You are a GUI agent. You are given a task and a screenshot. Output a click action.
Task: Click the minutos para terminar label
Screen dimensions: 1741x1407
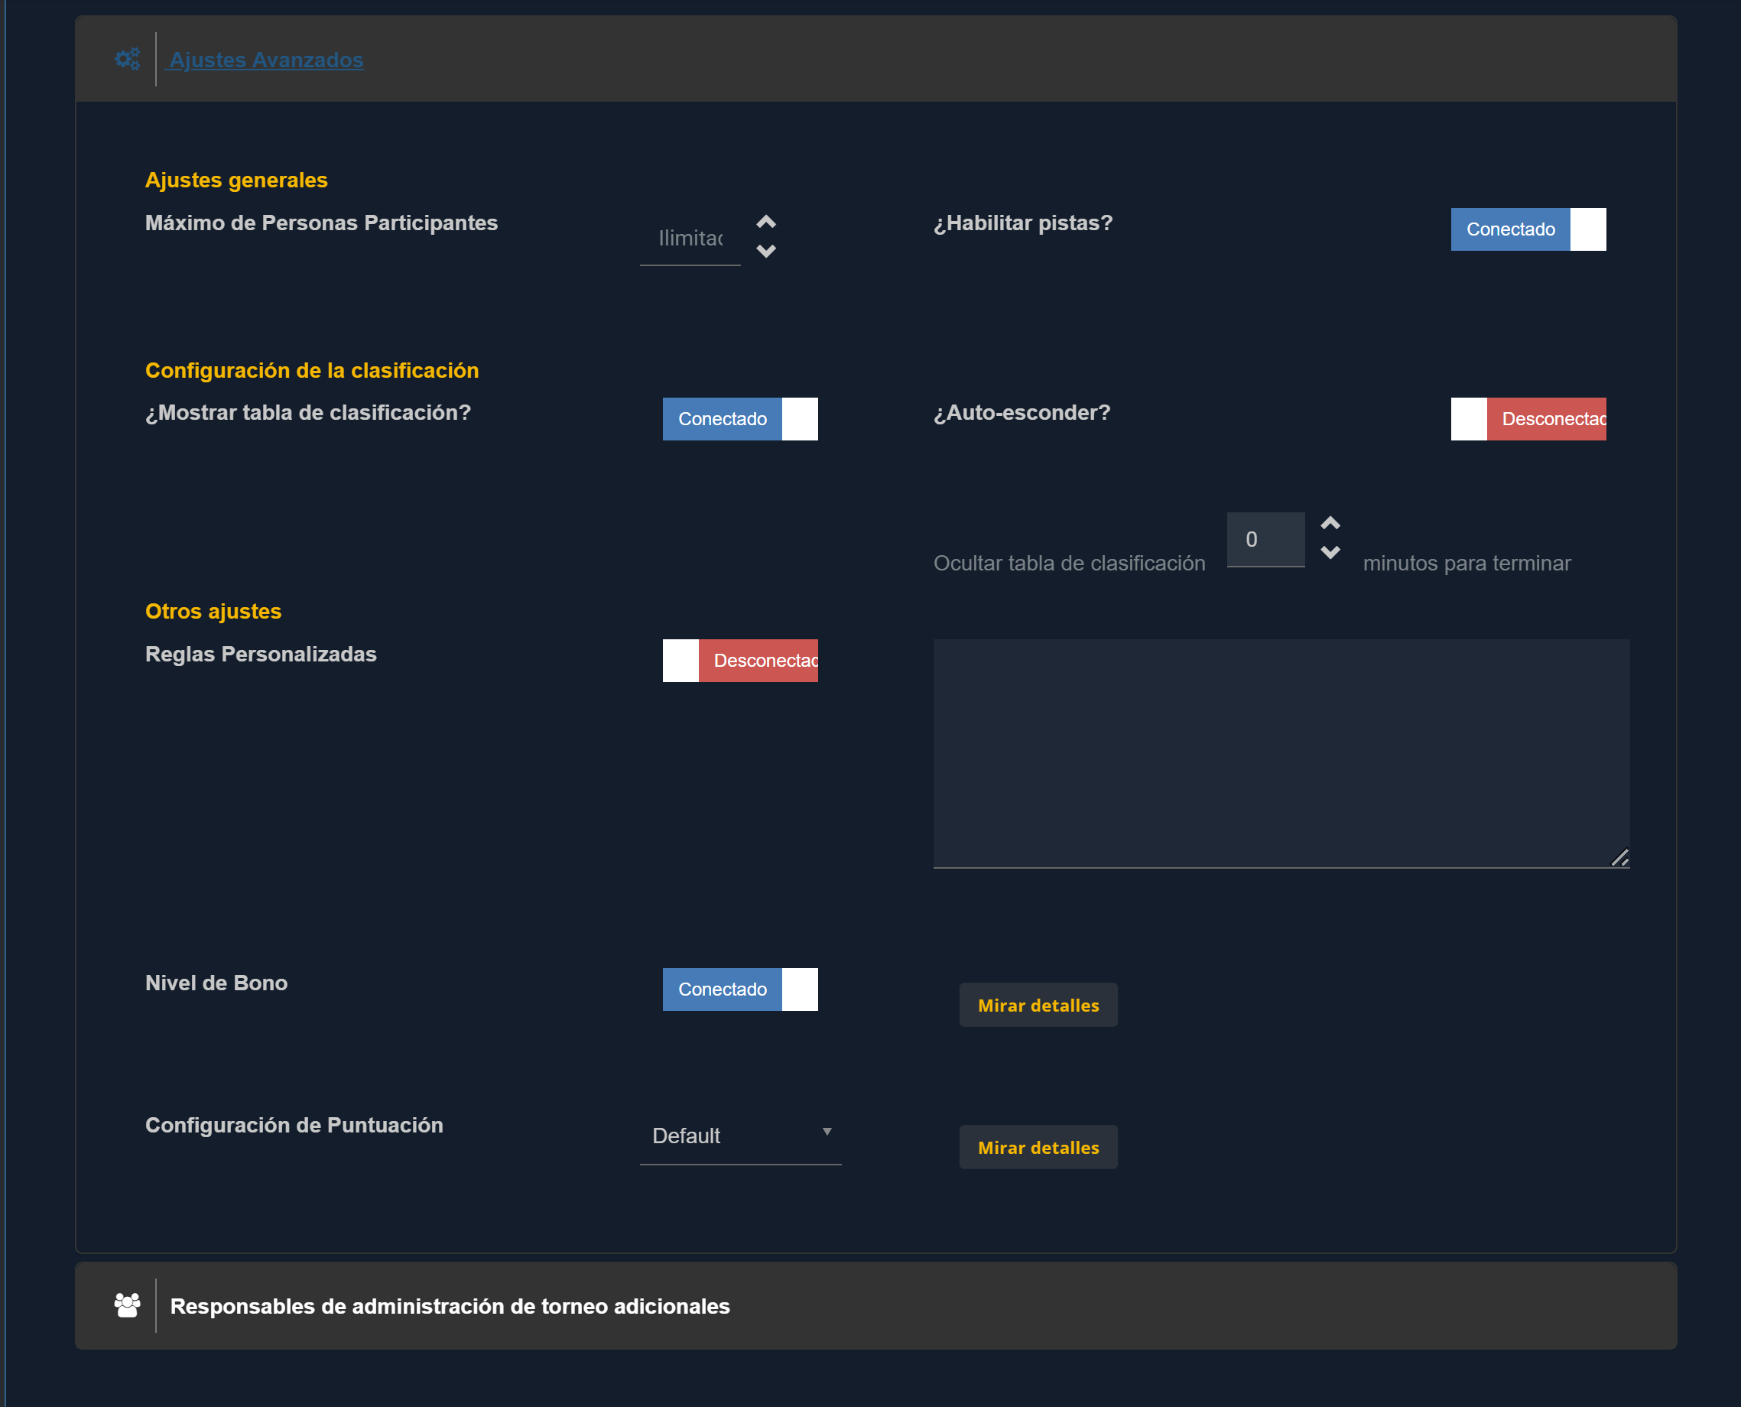point(1467,564)
